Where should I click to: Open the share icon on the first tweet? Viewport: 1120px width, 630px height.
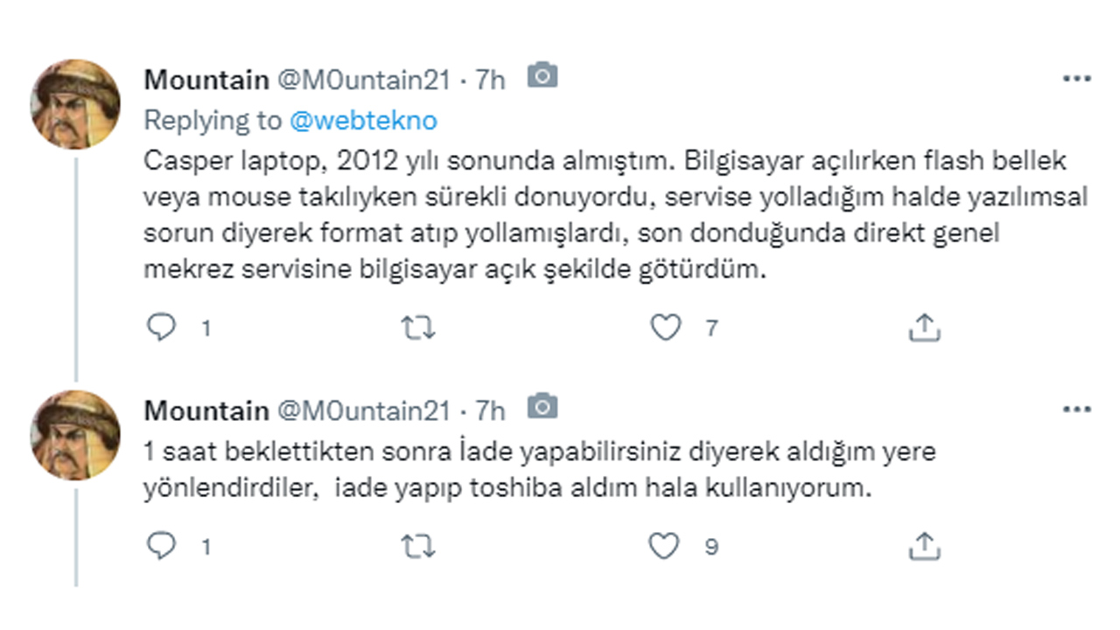pyautogui.click(x=925, y=326)
